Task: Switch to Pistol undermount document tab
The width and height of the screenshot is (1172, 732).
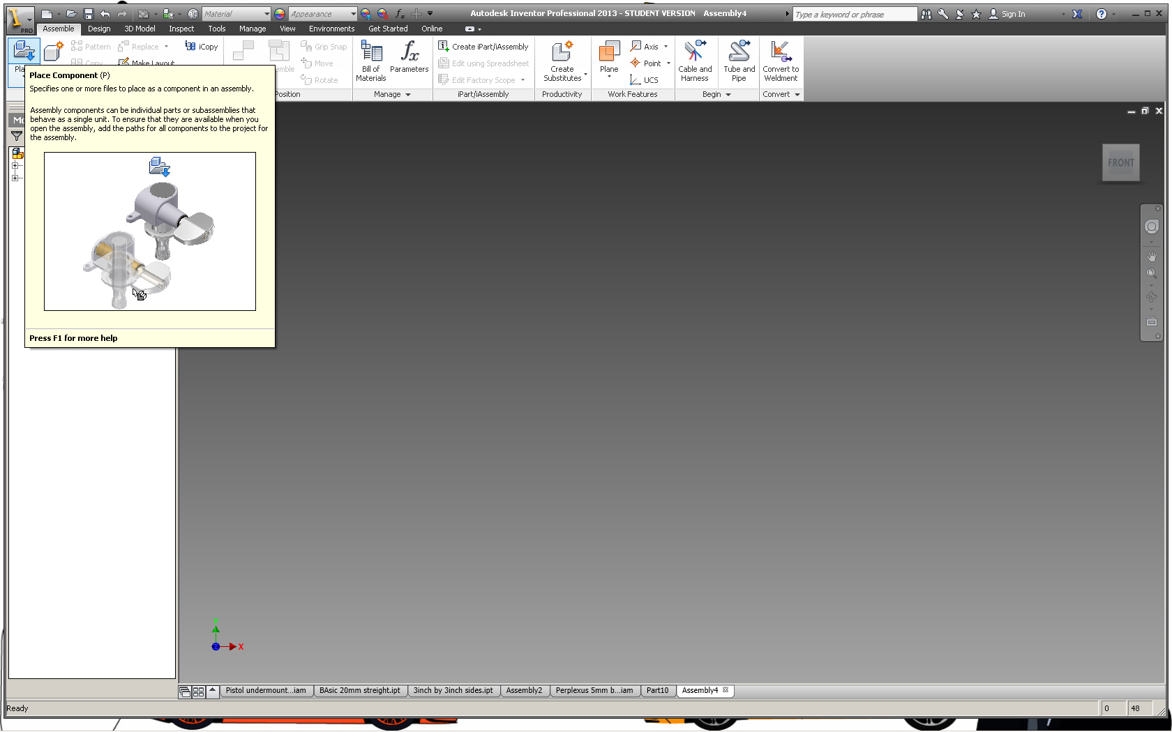Action: [x=266, y=691]
